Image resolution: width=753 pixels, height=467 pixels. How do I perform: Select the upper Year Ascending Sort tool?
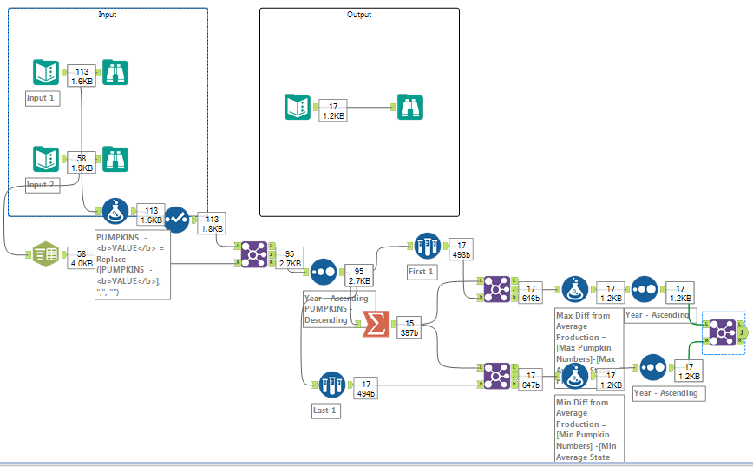coord(645,289)
